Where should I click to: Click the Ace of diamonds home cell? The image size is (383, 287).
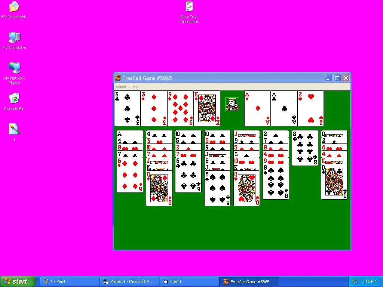click(257, 108)
